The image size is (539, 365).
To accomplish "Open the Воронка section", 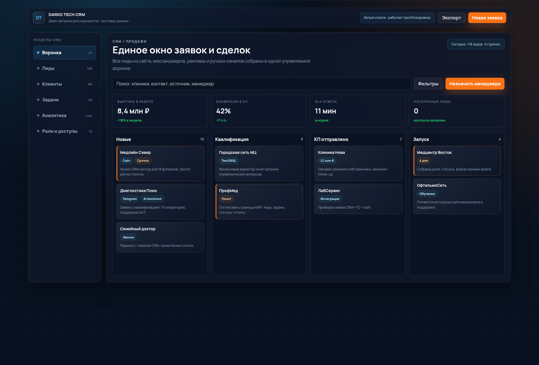I will (65, 53).
